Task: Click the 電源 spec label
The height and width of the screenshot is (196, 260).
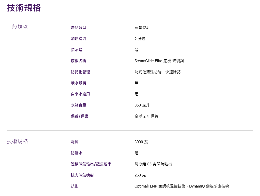Action: (75, 142)
